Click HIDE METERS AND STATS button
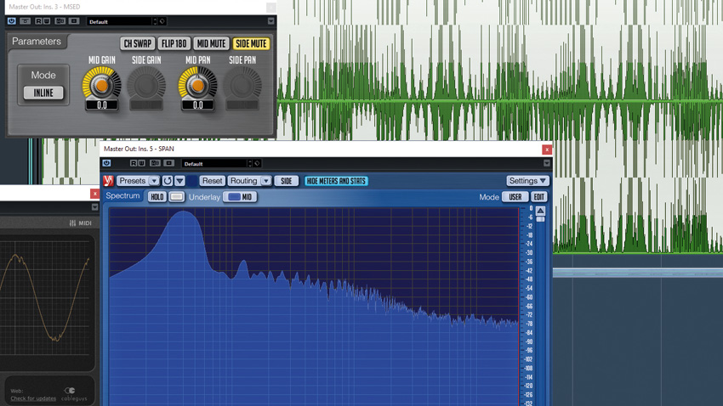The width and height of the screenshot is (723, 406). pos(336,181)
